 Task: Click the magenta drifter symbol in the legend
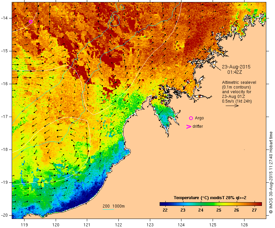coord(188,127)
